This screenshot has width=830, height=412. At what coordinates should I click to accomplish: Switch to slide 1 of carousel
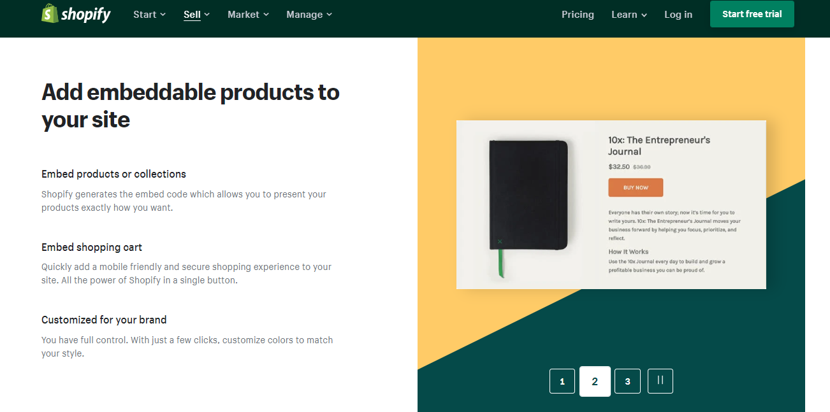pyautogui.click(x=562, y=381)
